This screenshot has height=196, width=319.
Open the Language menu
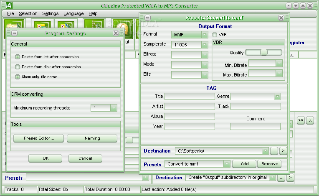click(73, 14)
